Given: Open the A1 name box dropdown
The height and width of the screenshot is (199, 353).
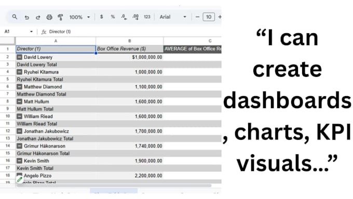Looking at the screenshot, I should 31,32.
